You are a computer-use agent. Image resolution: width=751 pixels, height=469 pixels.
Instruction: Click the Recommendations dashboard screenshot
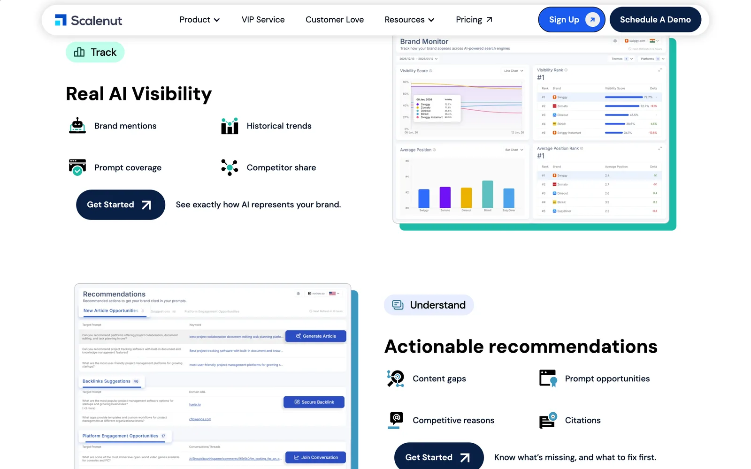click(x=213, y=376)
